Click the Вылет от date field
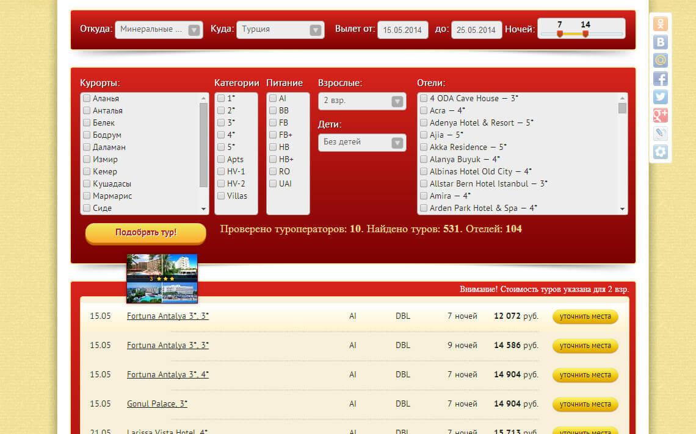Screen dimensions: 696x434 [402, 30]
